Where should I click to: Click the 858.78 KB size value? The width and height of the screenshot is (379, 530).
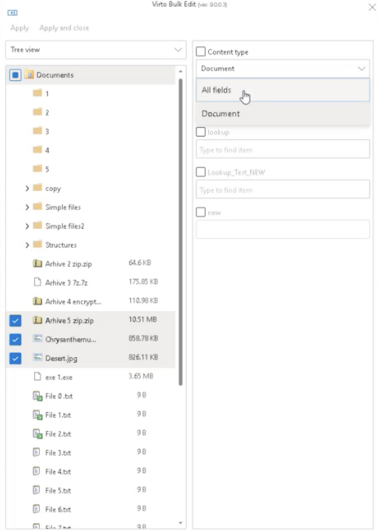point(143,338)
